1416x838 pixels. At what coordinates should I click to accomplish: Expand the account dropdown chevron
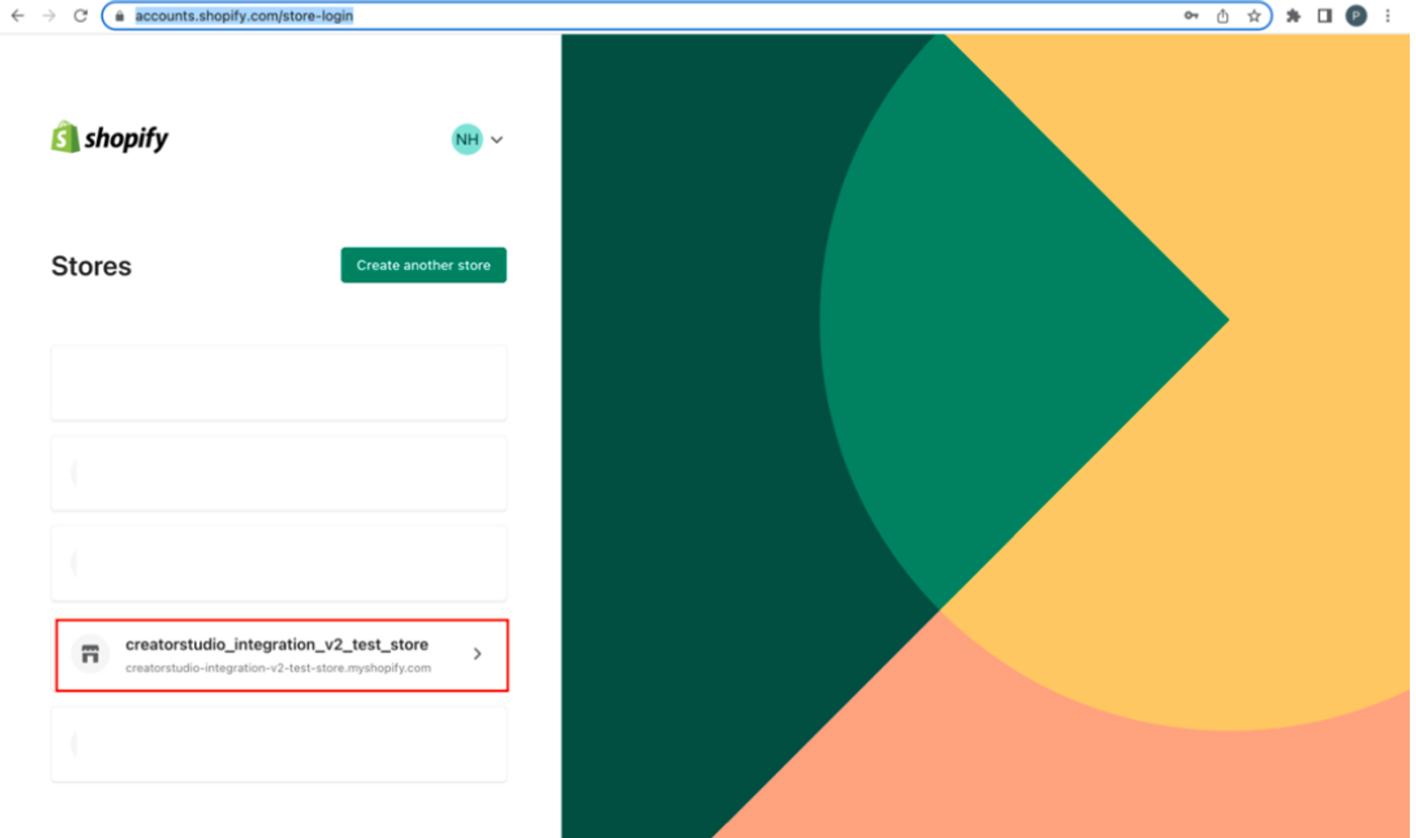[497, 139]
